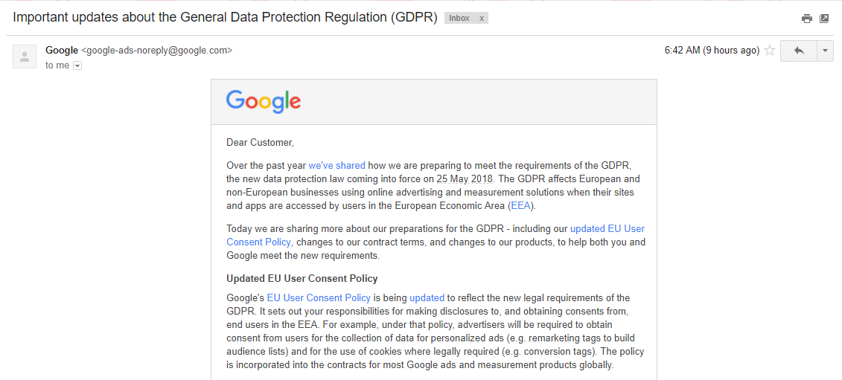Click the 'updated' link in policy paragraph

[x=427, y=298]
